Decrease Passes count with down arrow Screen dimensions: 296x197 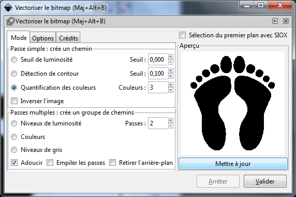tap(171, 126)
